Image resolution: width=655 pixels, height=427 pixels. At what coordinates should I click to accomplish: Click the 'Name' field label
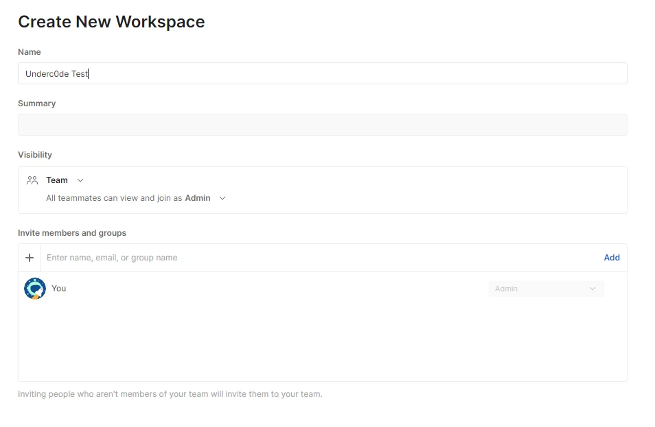[x=30, y=52]
